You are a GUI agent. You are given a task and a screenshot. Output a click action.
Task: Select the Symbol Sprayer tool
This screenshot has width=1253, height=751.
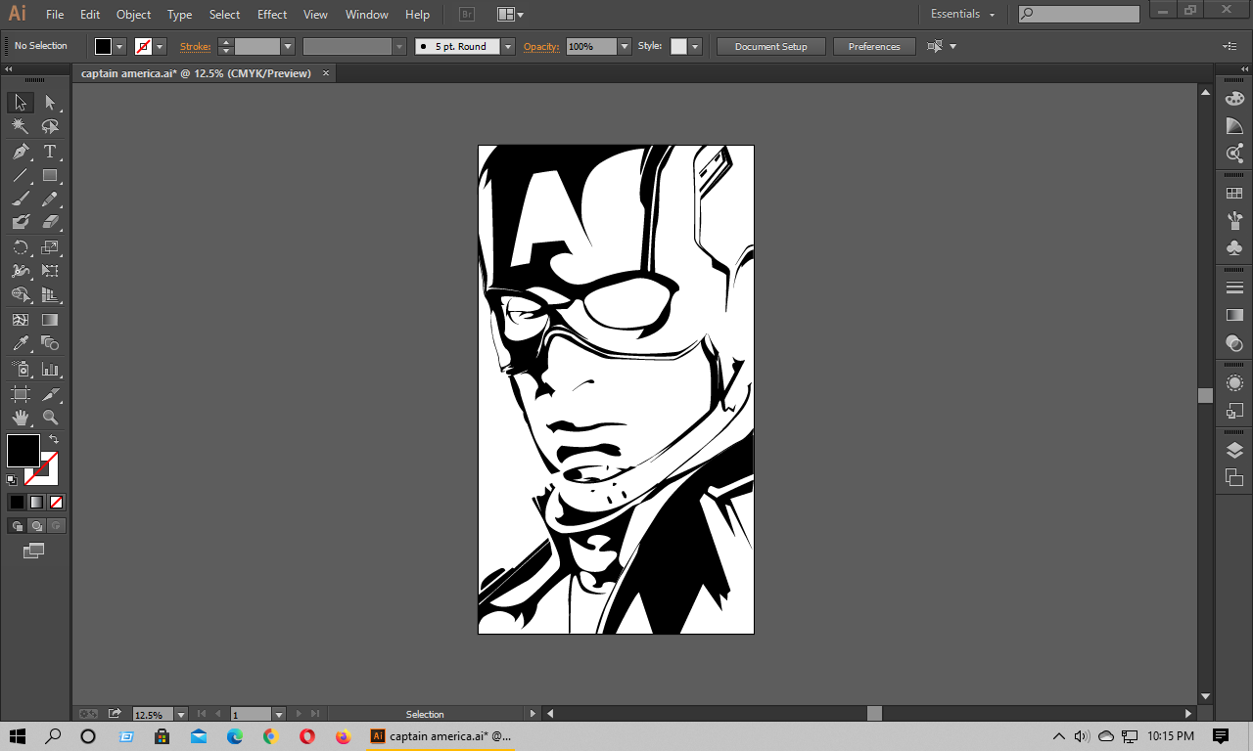coord(21,370)
